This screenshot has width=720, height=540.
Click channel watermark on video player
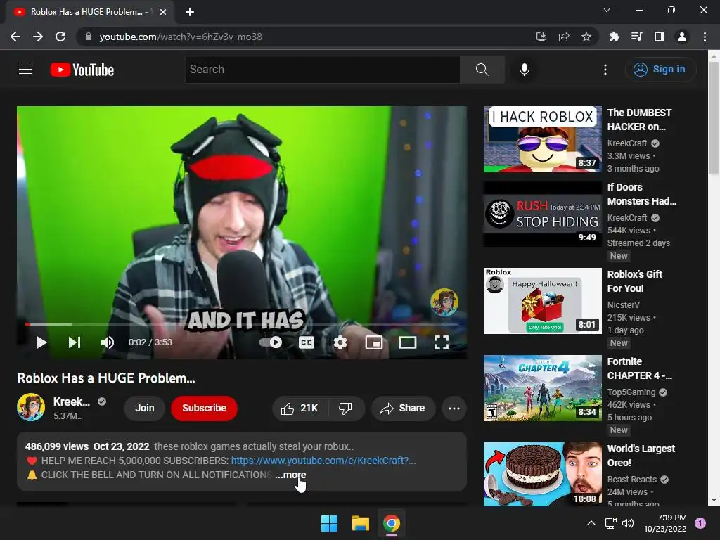pos(444,302)
